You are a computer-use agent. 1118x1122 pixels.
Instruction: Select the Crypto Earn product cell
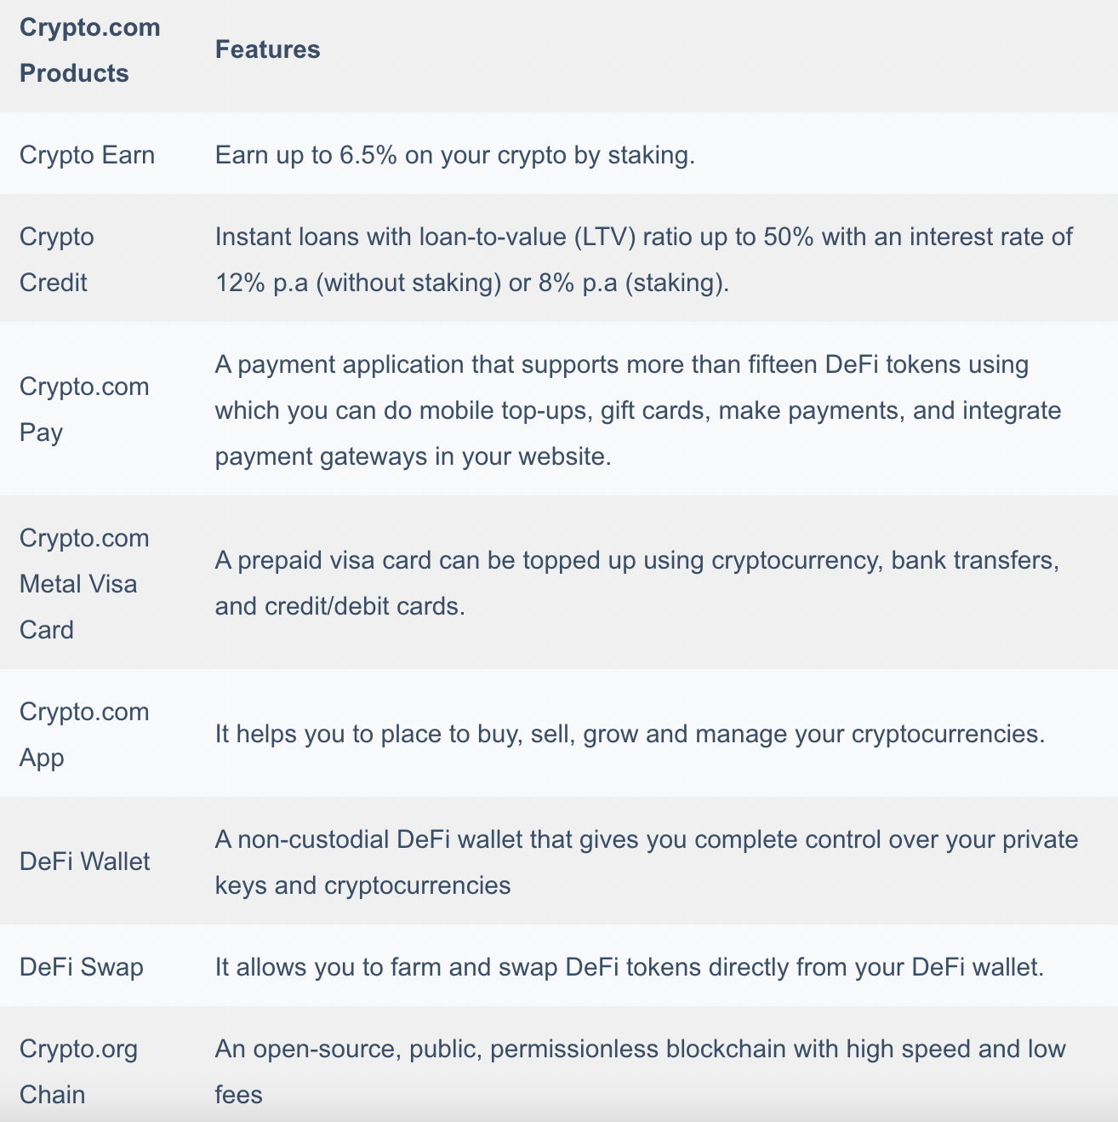coord(87,155)
